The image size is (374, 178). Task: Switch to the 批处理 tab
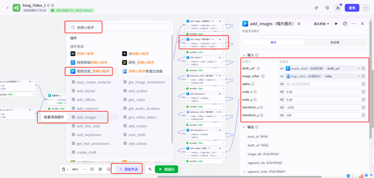[335, 42]
